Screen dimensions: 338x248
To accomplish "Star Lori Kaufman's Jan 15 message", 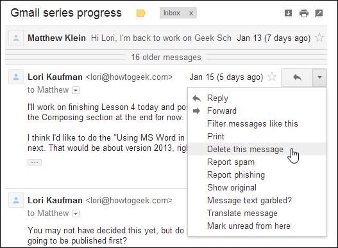I will pos(272,77).
